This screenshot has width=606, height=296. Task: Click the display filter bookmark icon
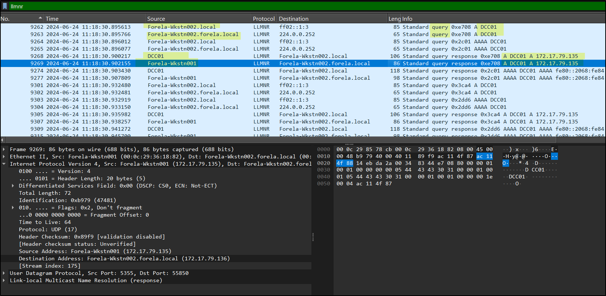tap(5, 6)
